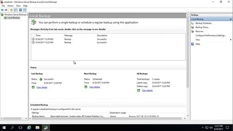Viewport: 233px width, 131px height.
Task: Click the Forward arrow toolbar icon
Action: click(6, 10)
